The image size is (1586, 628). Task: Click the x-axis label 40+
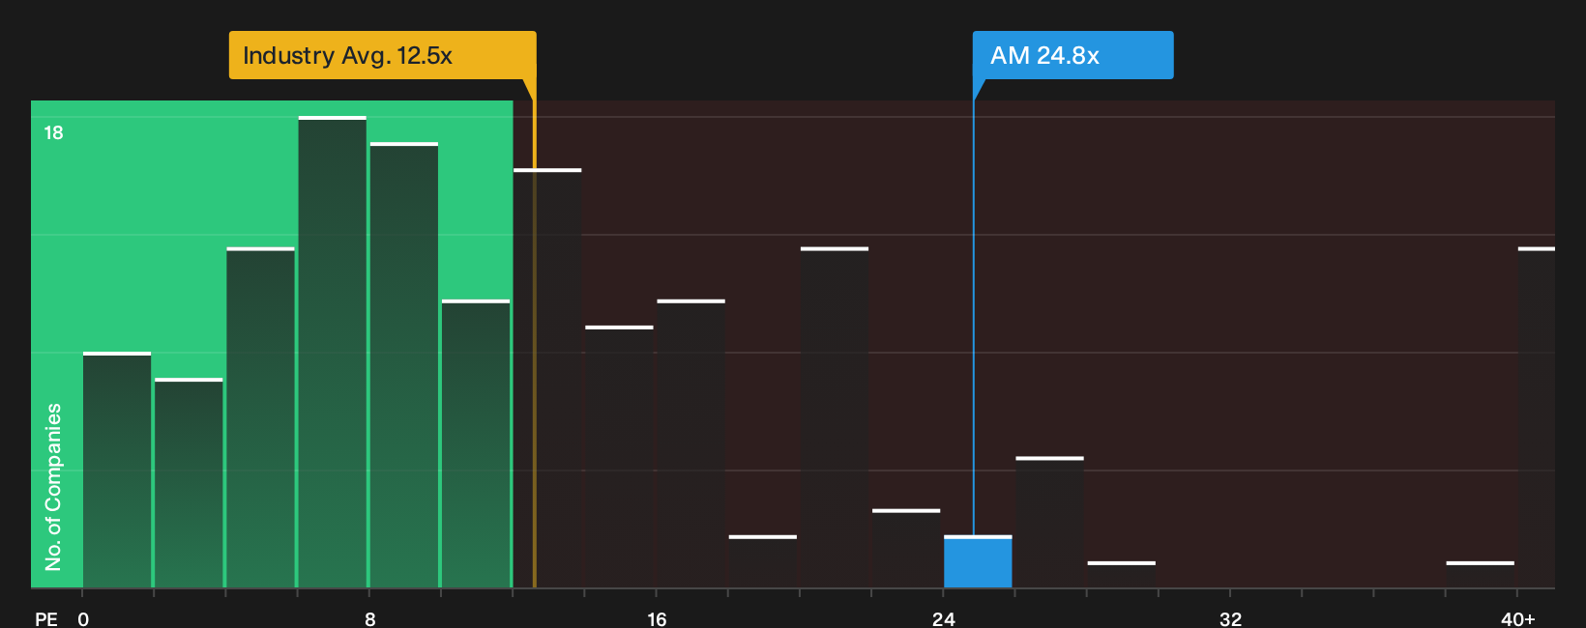click(x=1517, y=618)
